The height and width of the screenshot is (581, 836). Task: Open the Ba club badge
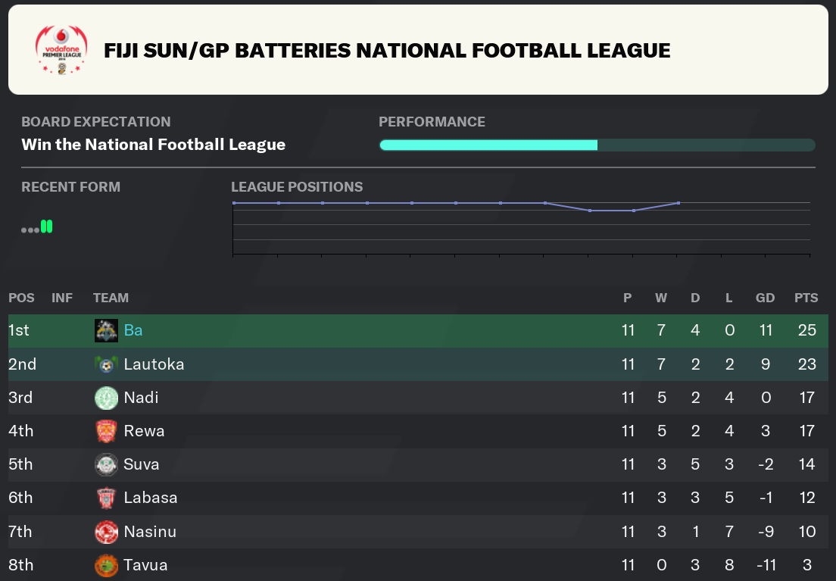106,330
